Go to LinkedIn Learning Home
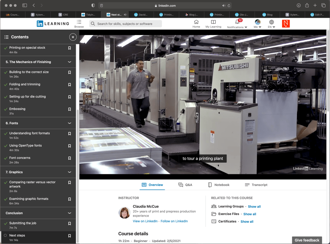 tap(196, 24)
